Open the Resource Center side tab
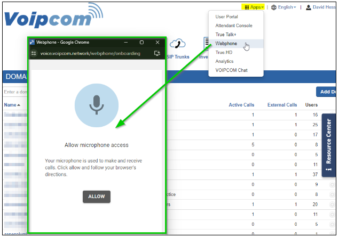This screenshot has height=237, width=339. pos(329,145)
